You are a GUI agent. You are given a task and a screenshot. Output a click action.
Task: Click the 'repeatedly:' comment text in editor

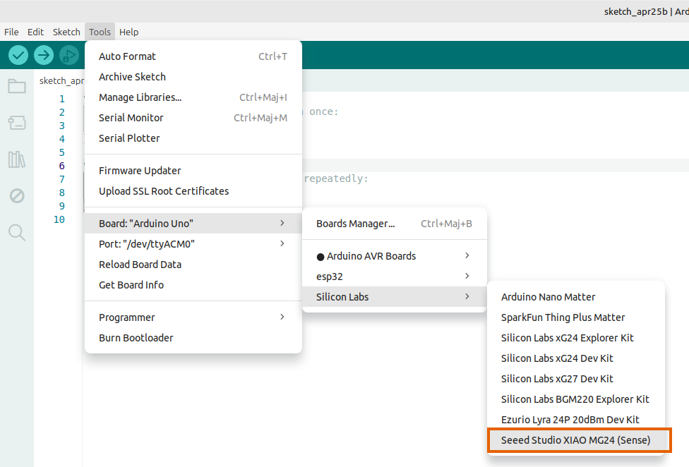[x=336, y=178]
